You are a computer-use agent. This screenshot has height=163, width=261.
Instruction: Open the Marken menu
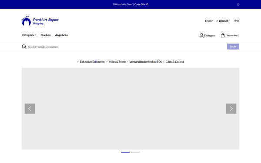point(46,35)
